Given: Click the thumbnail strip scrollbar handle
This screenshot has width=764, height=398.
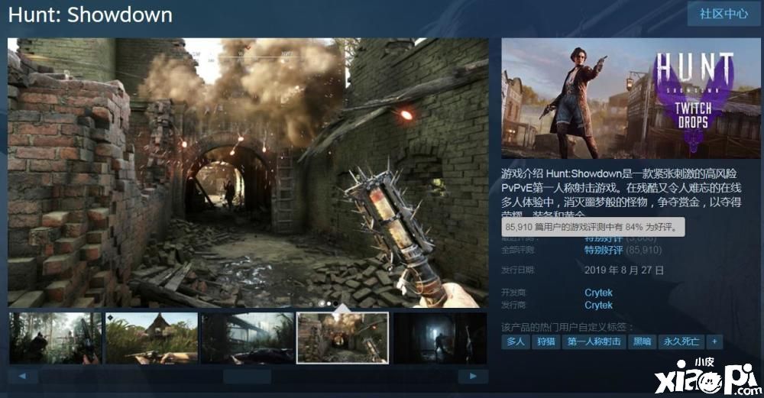Looking at the screenshot, I should [x=247, y=376].
